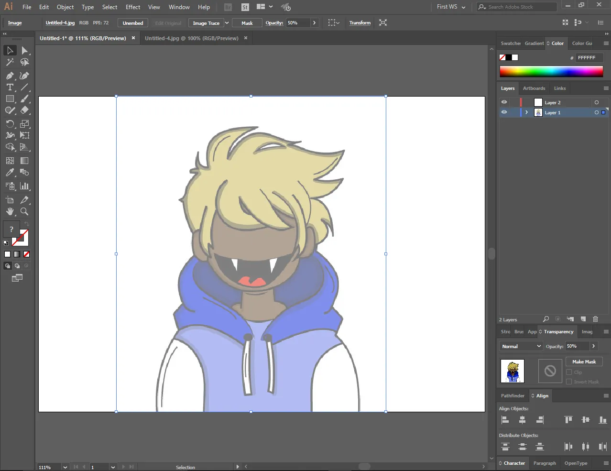Switch to the Gradient tab
The height and width of the screenshot is (471, 611).
coord(534,44)
